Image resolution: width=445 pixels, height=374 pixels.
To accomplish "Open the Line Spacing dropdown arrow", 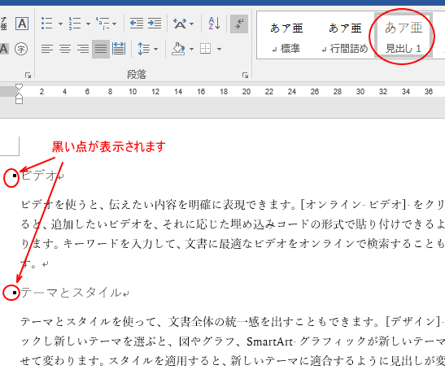I will (x=156, y=49).
